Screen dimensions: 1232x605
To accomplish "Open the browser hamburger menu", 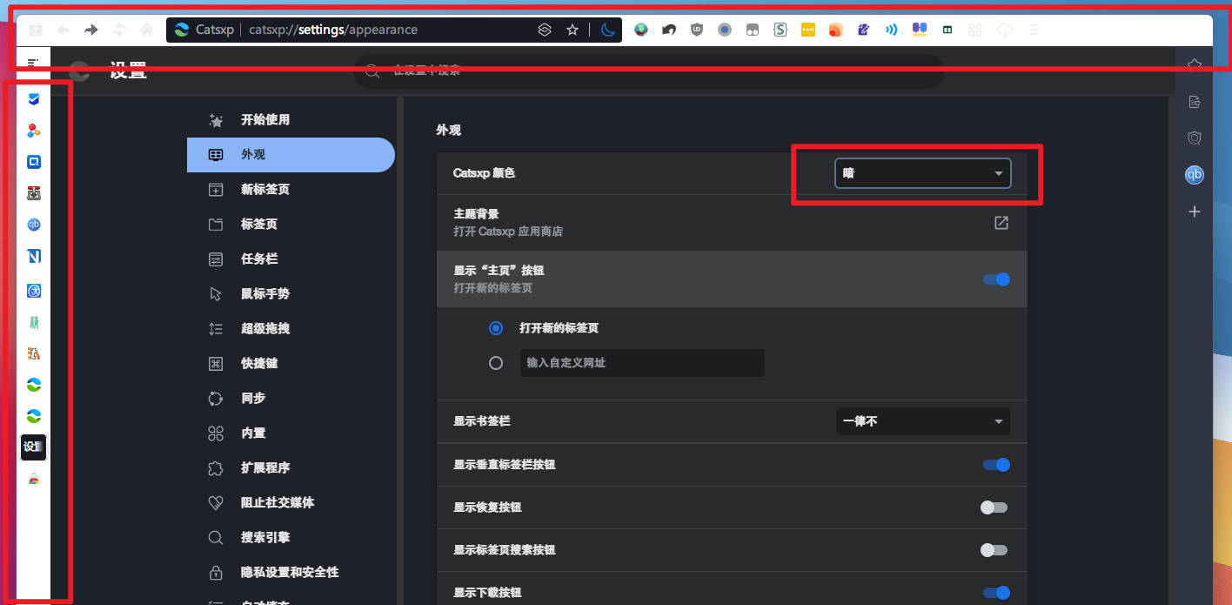I will point(1034,30).
